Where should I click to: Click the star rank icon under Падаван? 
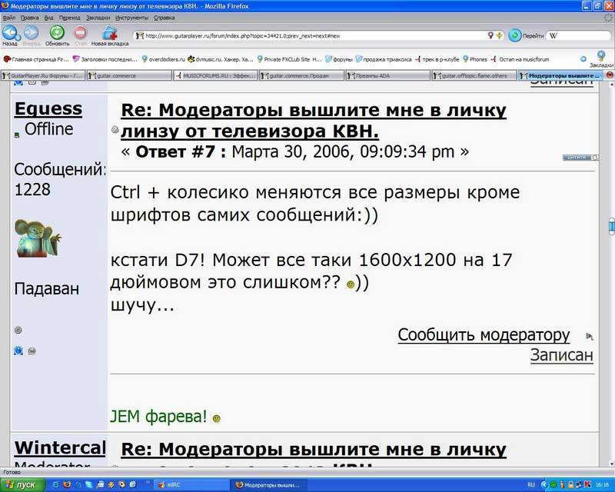pyautogui.click(x=18, y=330)
